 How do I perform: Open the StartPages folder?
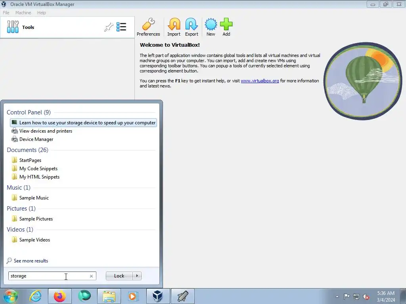(x=27, y=160)
